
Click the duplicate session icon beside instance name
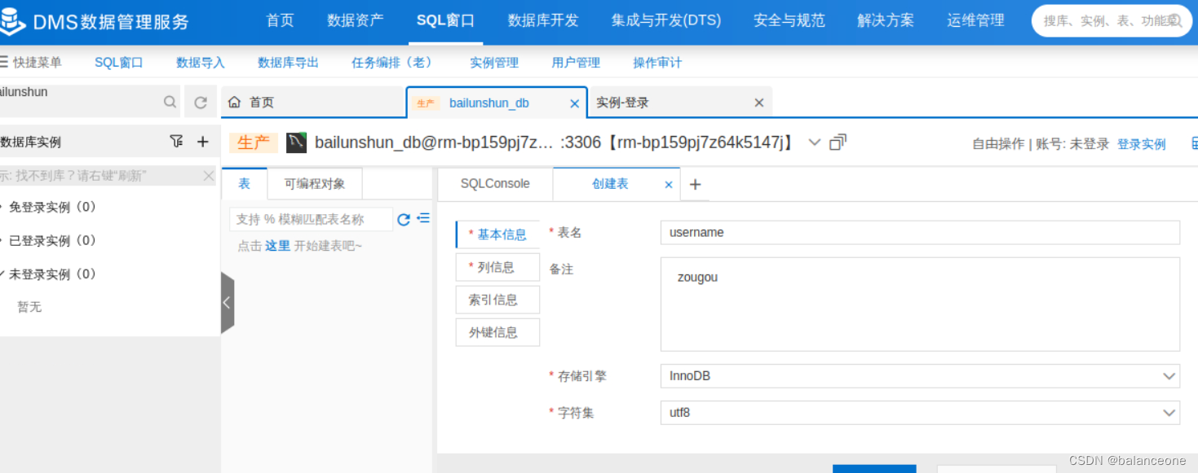point(838,142)
